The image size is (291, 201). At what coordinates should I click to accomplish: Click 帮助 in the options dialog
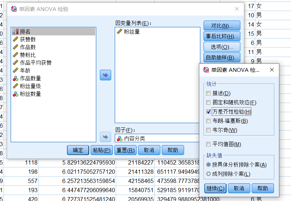pos(263,188)
